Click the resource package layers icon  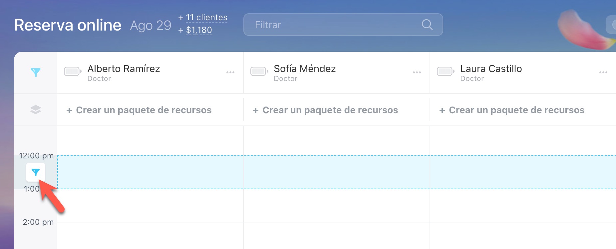coord(36,110)
